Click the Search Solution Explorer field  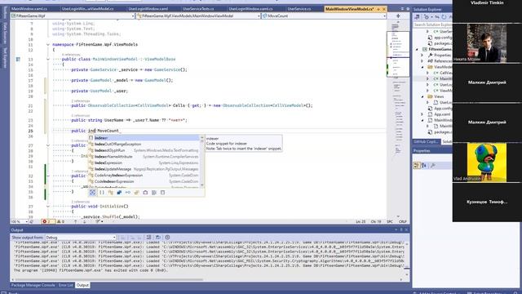(x=433, y=24)
